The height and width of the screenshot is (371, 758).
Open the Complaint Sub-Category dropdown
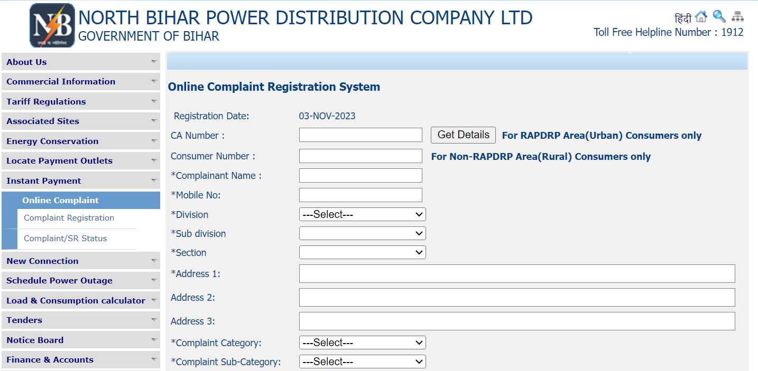click(x=362, y=362)
